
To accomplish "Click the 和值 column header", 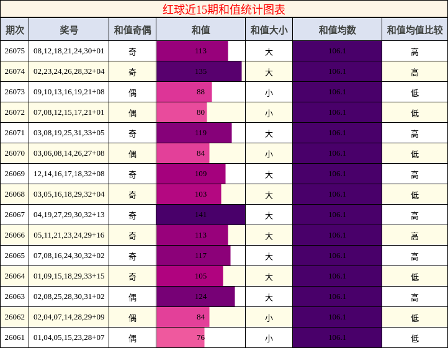I will point(200,30).
